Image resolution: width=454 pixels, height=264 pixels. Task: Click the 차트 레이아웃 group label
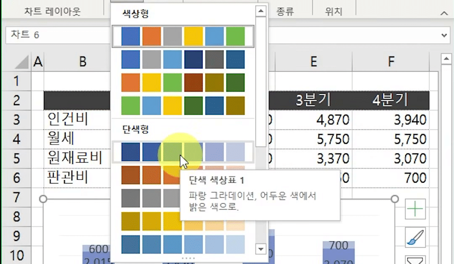pos(52,12)
